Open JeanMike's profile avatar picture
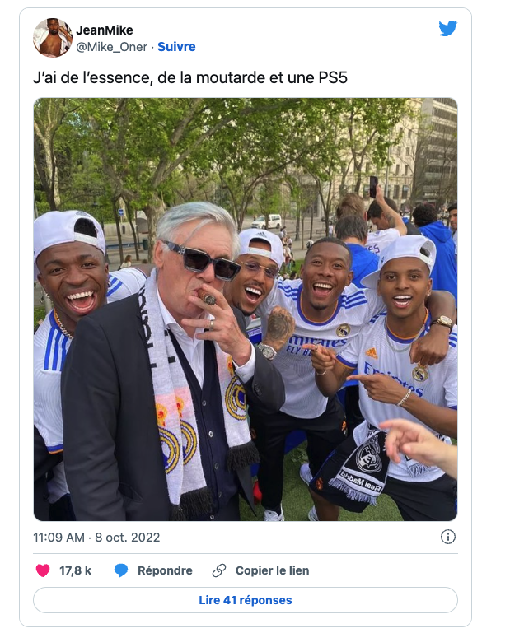Viewport: 510px width, 633px height. [x=52, y=38]
